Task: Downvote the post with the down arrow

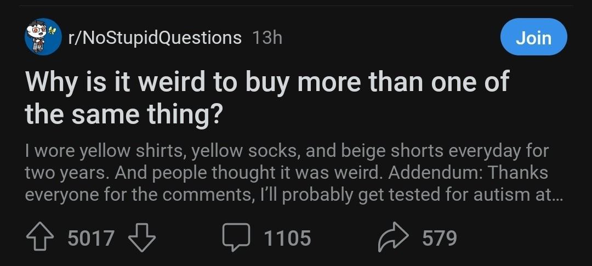Action: pos(142,237)
